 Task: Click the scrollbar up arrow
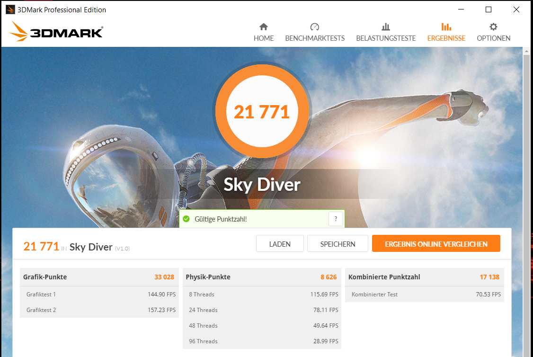click(526, 51)
